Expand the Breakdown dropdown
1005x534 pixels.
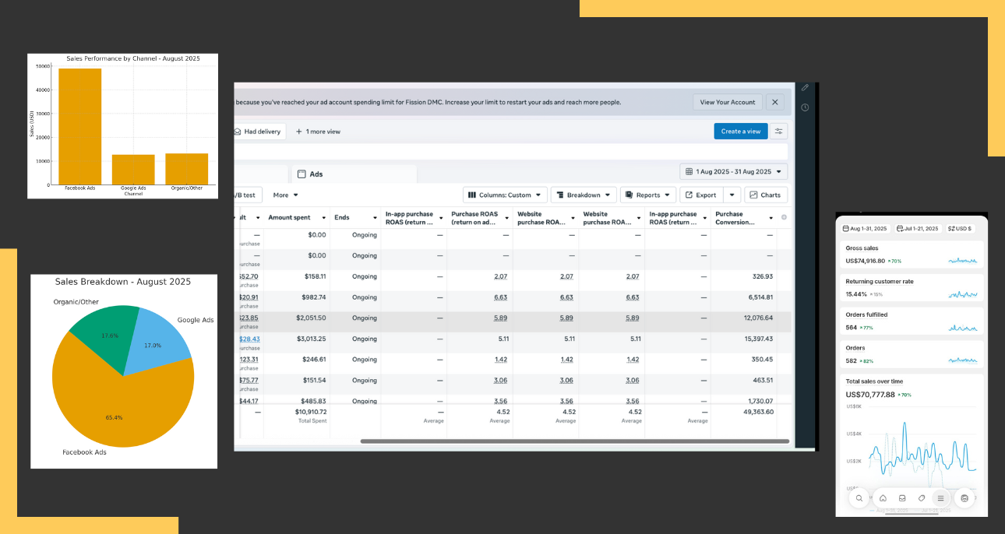[x=583, y=195]
